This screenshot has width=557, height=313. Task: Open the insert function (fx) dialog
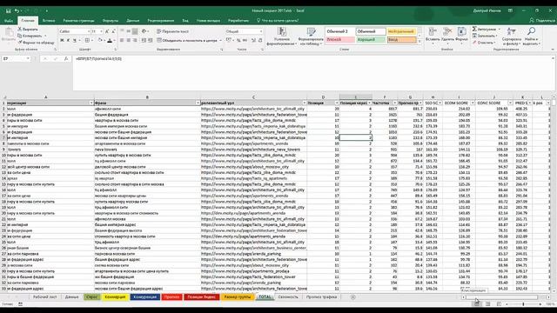pos(66,58)
